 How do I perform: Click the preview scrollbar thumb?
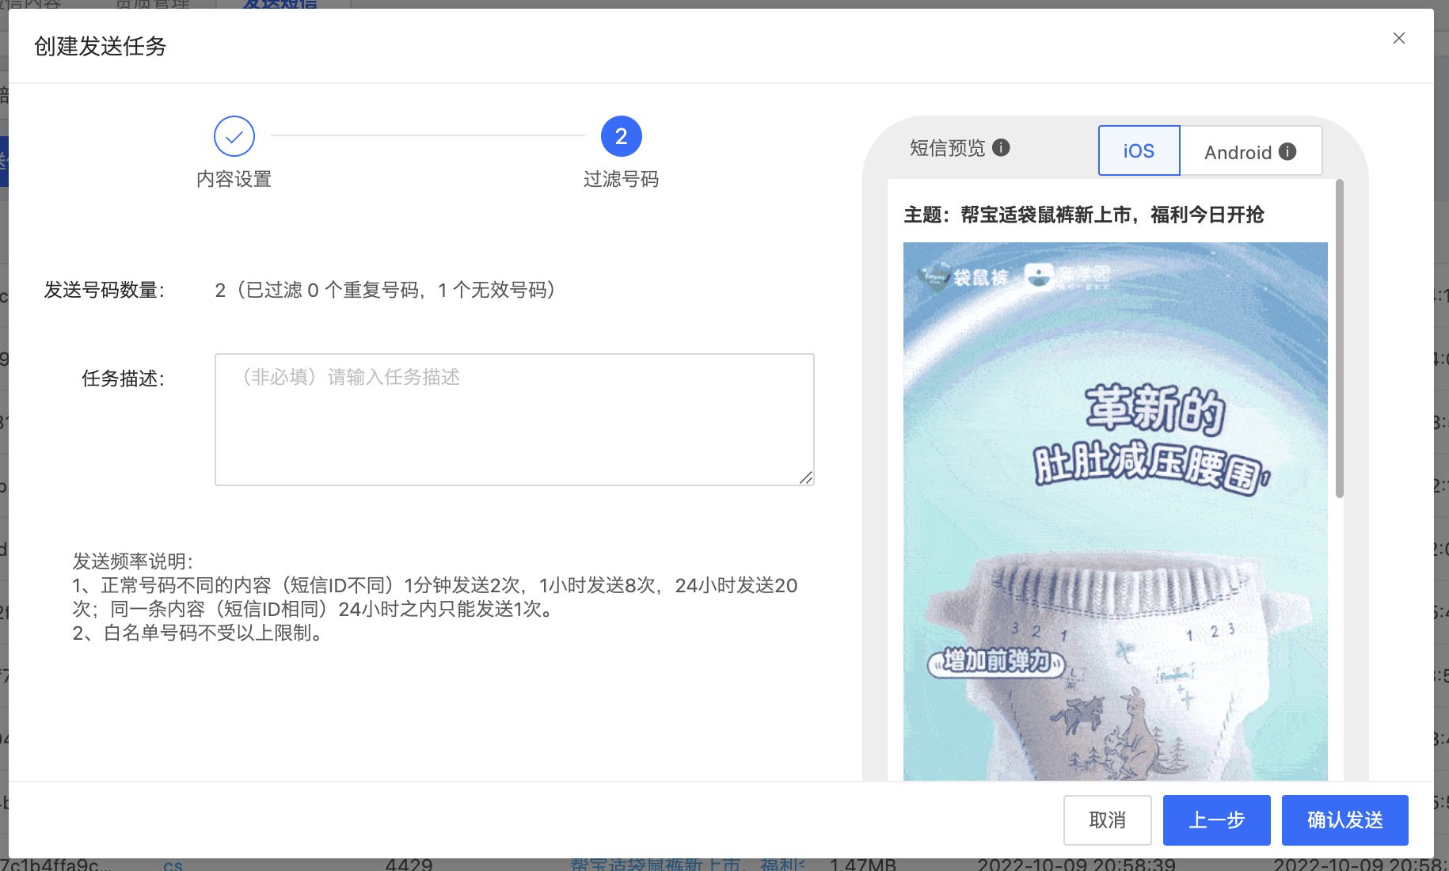coord(1340,339)
